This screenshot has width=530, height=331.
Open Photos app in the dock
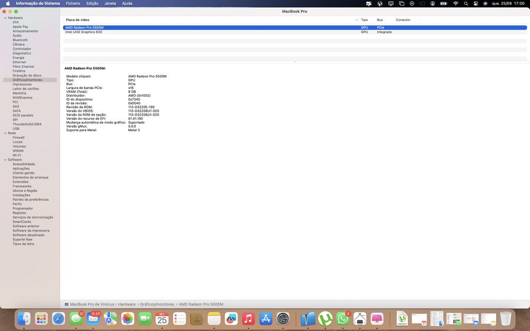pyautogui.click(x=127, y=318)
